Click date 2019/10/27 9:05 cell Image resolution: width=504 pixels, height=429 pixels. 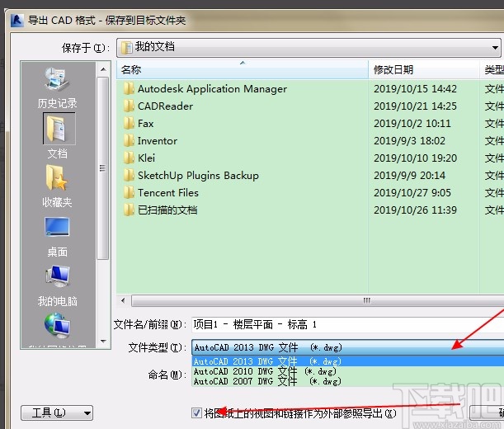tap(412, 193)
